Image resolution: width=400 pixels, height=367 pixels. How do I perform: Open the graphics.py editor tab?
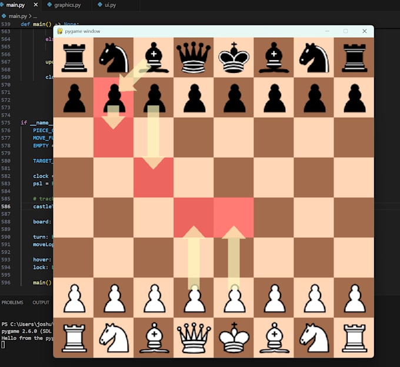pos(67,5)
